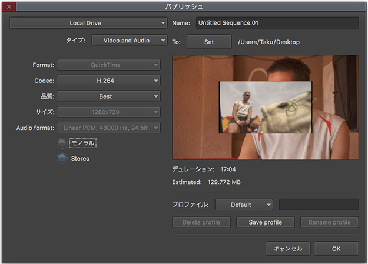The image size is (368, 264).
Task: Click the サイズ 1280x720 dropdown
Action: (x=108, y=112)
